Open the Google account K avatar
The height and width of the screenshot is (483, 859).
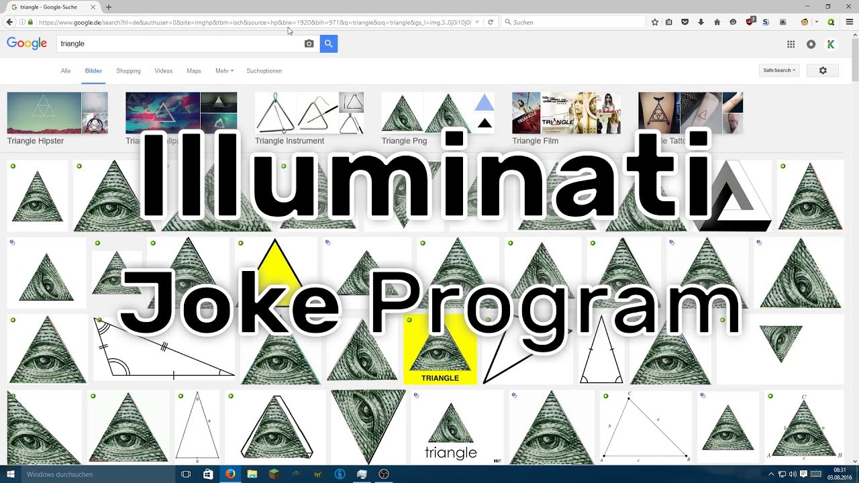tap(831, 44)
